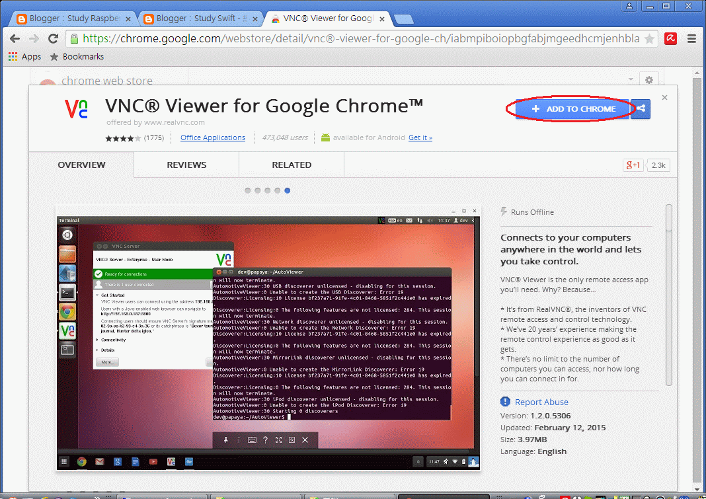The image size is (706, 499).
Task: Close the Blogger Study Swift browser tab
Action: 255,19
